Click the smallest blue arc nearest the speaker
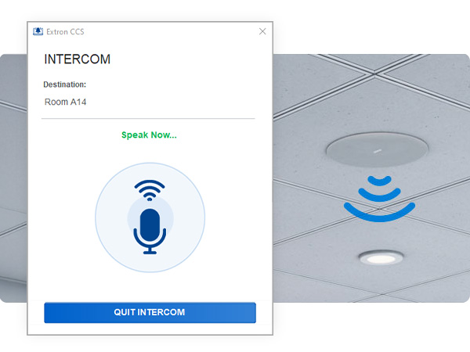The image size is (470, 352). 379,181
